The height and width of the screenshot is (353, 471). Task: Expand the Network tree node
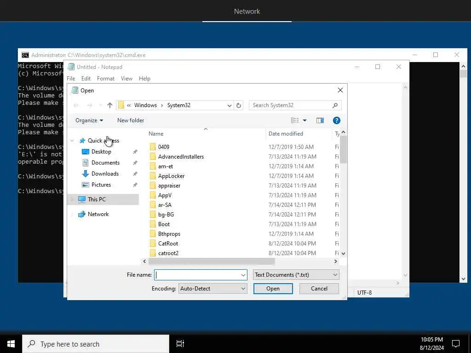(x=72, y=214)
